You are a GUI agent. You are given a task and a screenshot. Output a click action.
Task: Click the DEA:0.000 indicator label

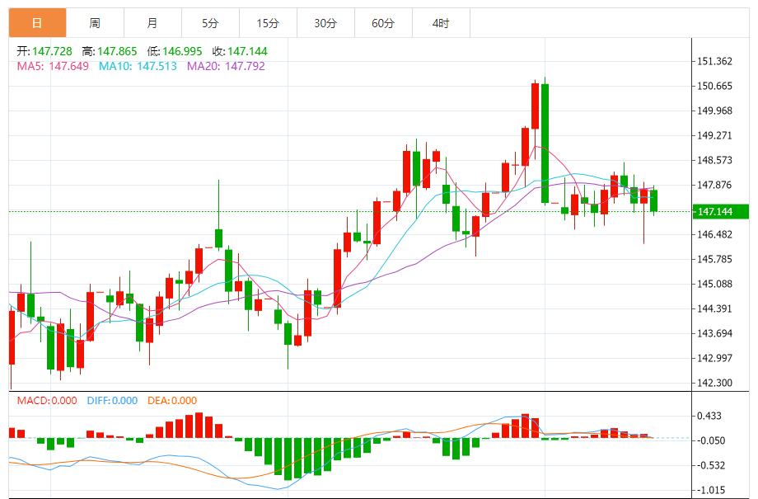pyautogui.click(x=172, y=401)
